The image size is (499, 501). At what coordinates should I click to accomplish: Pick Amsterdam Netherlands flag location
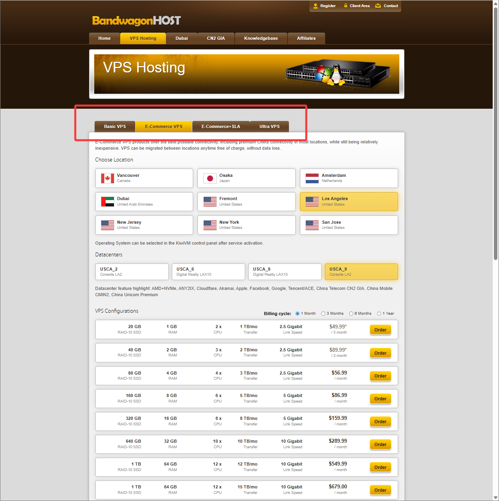[x=312, y=178]
